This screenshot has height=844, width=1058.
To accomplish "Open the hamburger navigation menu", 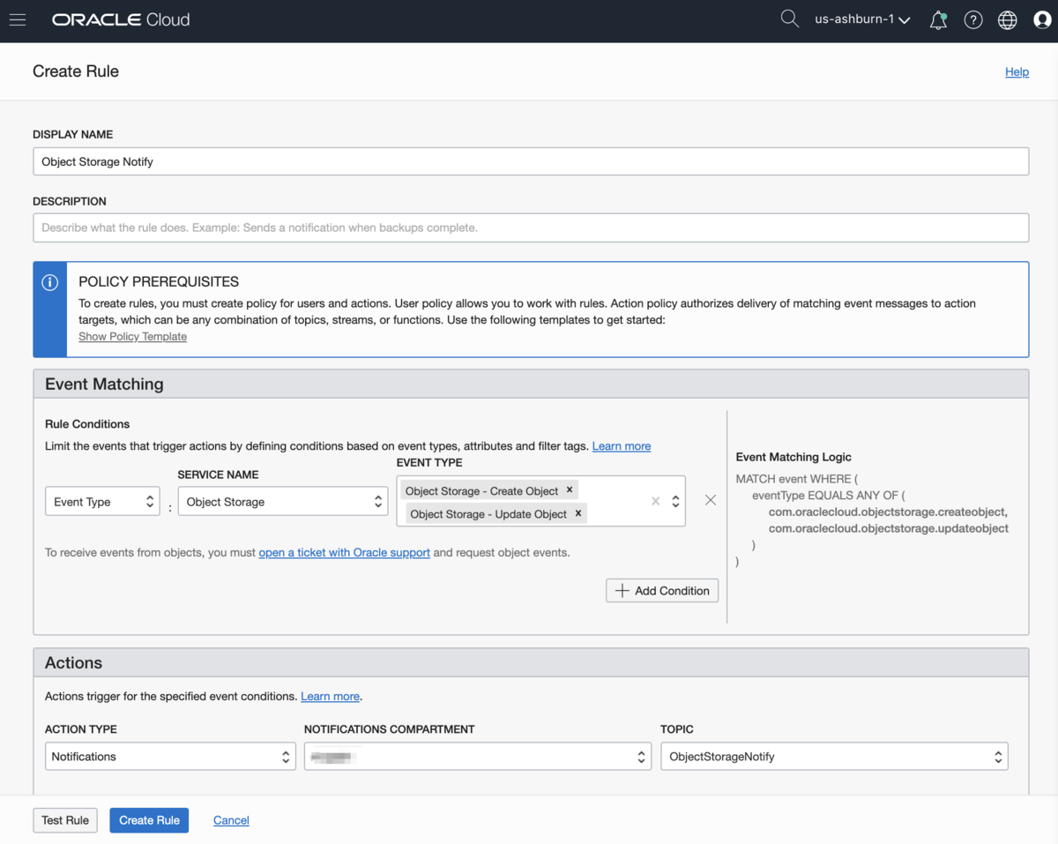I will point(18,19).
